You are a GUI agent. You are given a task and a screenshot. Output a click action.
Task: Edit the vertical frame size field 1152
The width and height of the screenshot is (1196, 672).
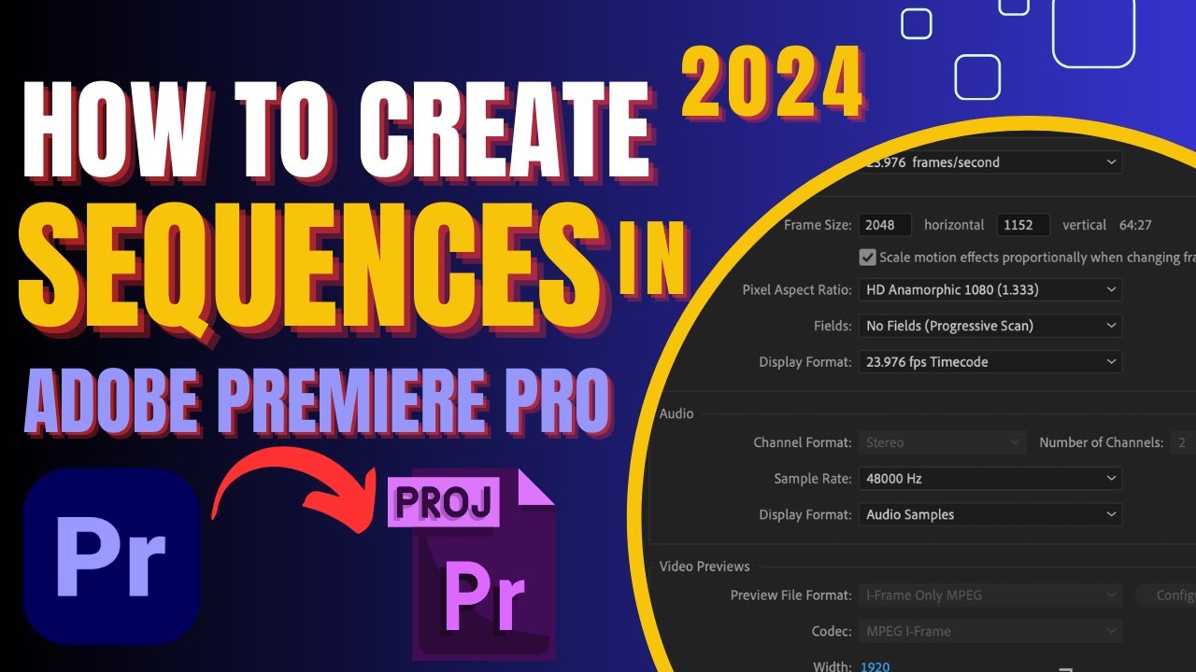1023,225
